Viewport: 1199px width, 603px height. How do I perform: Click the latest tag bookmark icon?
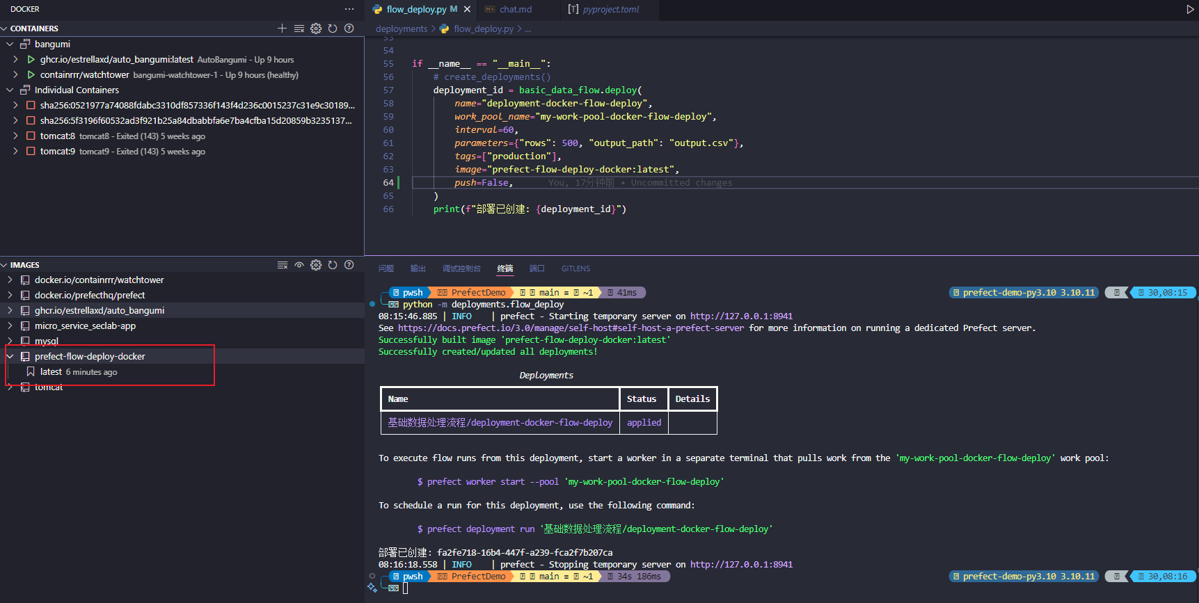point(31,372)
